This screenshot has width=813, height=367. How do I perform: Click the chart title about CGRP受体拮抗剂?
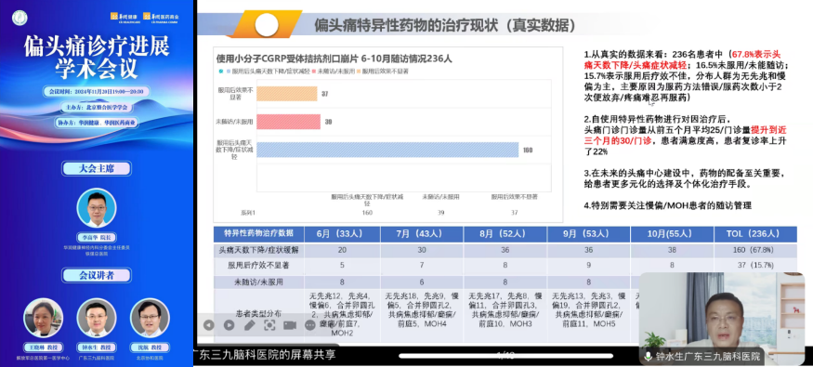tap(334, 59)
